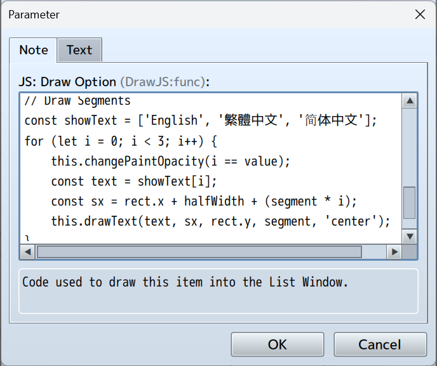The width and height of the screenshot is (437, 366).
Task: Click the changePaintOpacity code line
Action: click(x=170, y=161)
